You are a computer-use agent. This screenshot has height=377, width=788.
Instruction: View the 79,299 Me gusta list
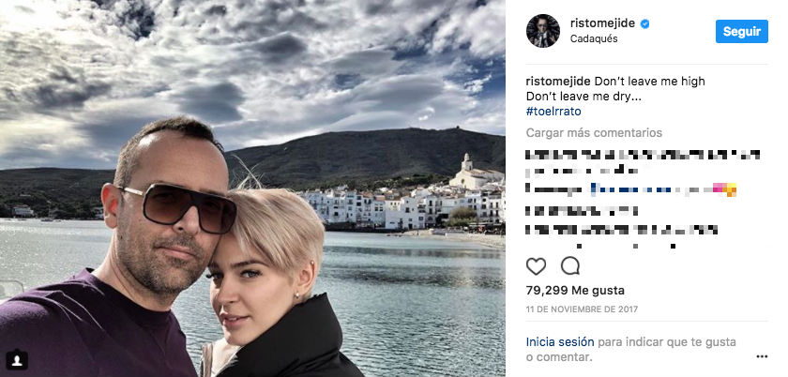point(575,290)
